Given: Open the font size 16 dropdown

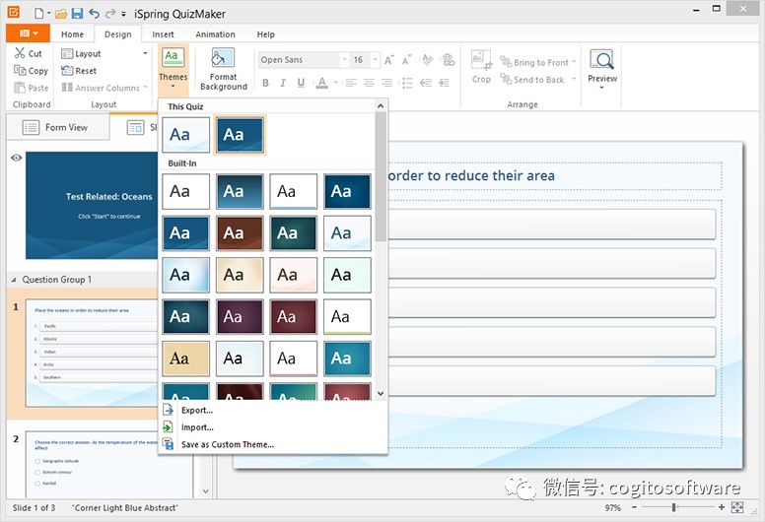Looking at the screenshot, I should [x=376, y=59].
